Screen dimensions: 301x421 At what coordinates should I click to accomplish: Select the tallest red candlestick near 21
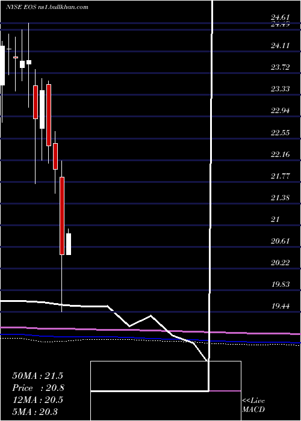[62, 215]
